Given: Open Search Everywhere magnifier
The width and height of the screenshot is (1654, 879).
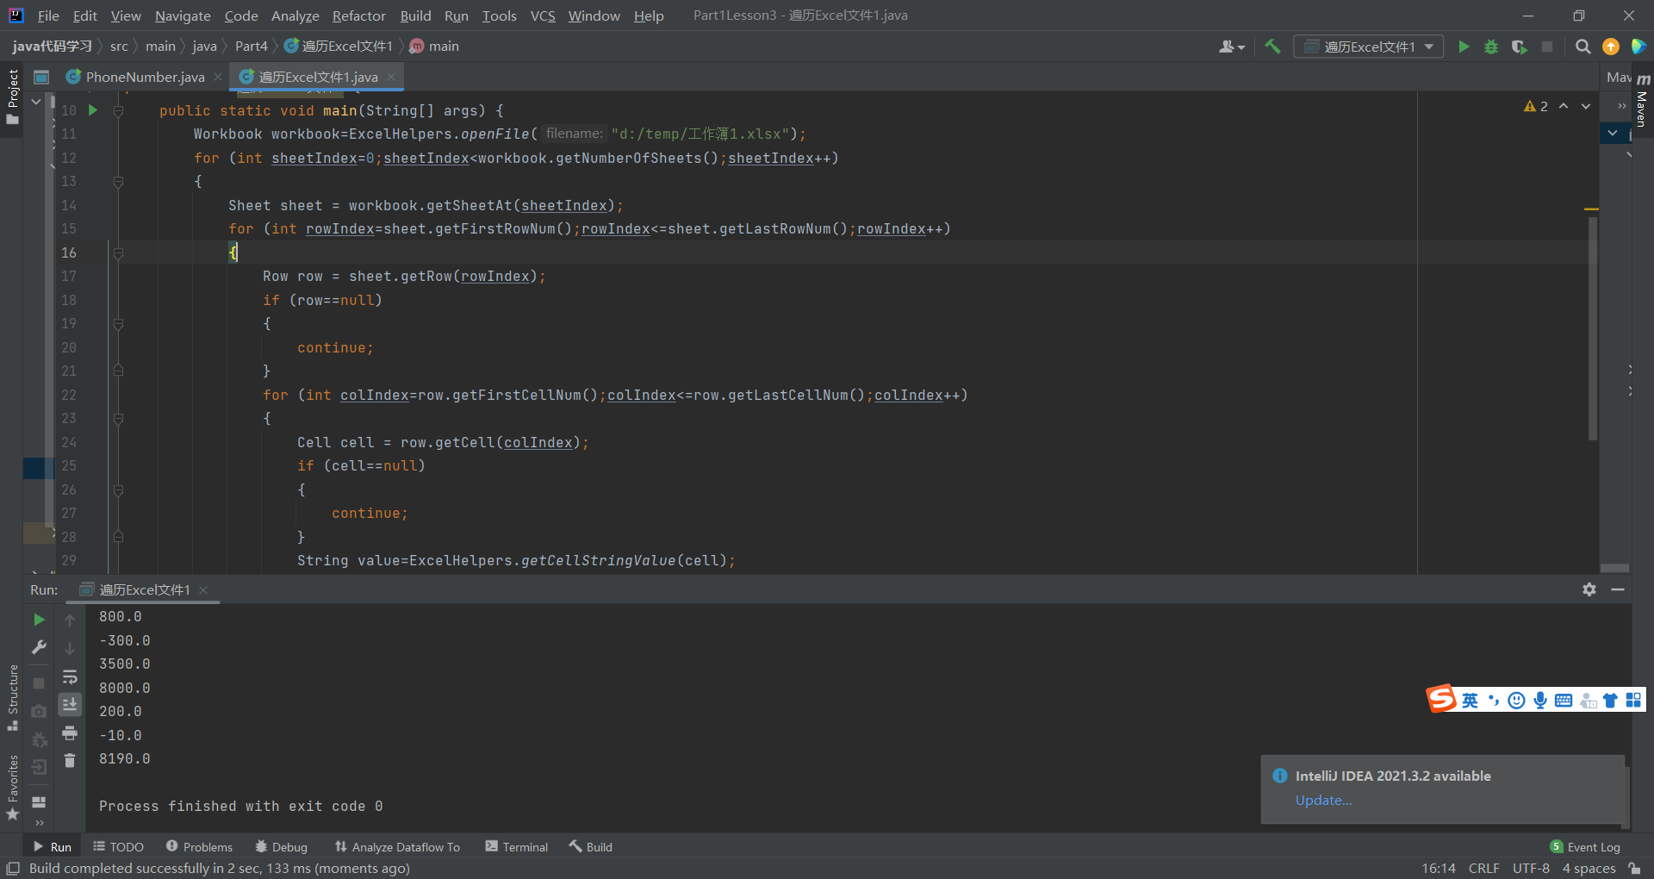Looking at the screenshot, I should point(1582,47).
